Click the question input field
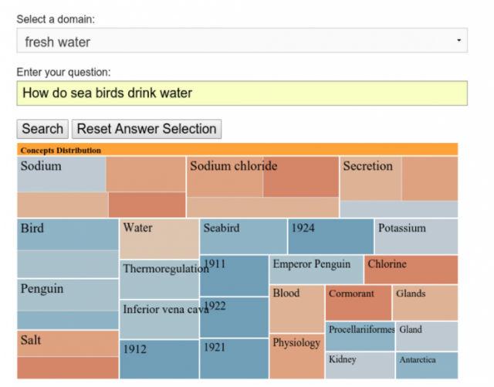 (242, 93)
